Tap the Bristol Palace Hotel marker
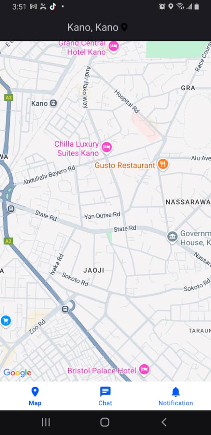This screenshot has height=435, width=211. tap(144, 369)
